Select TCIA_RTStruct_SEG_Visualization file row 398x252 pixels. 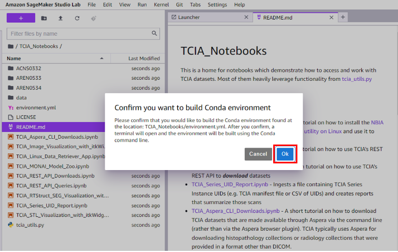point(84,196)
